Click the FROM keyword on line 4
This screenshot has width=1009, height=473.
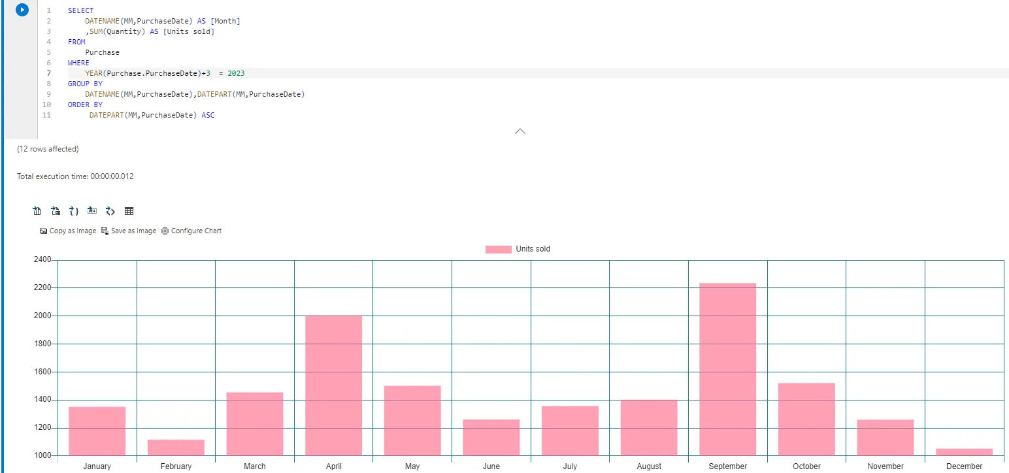[x=76, y=42]
